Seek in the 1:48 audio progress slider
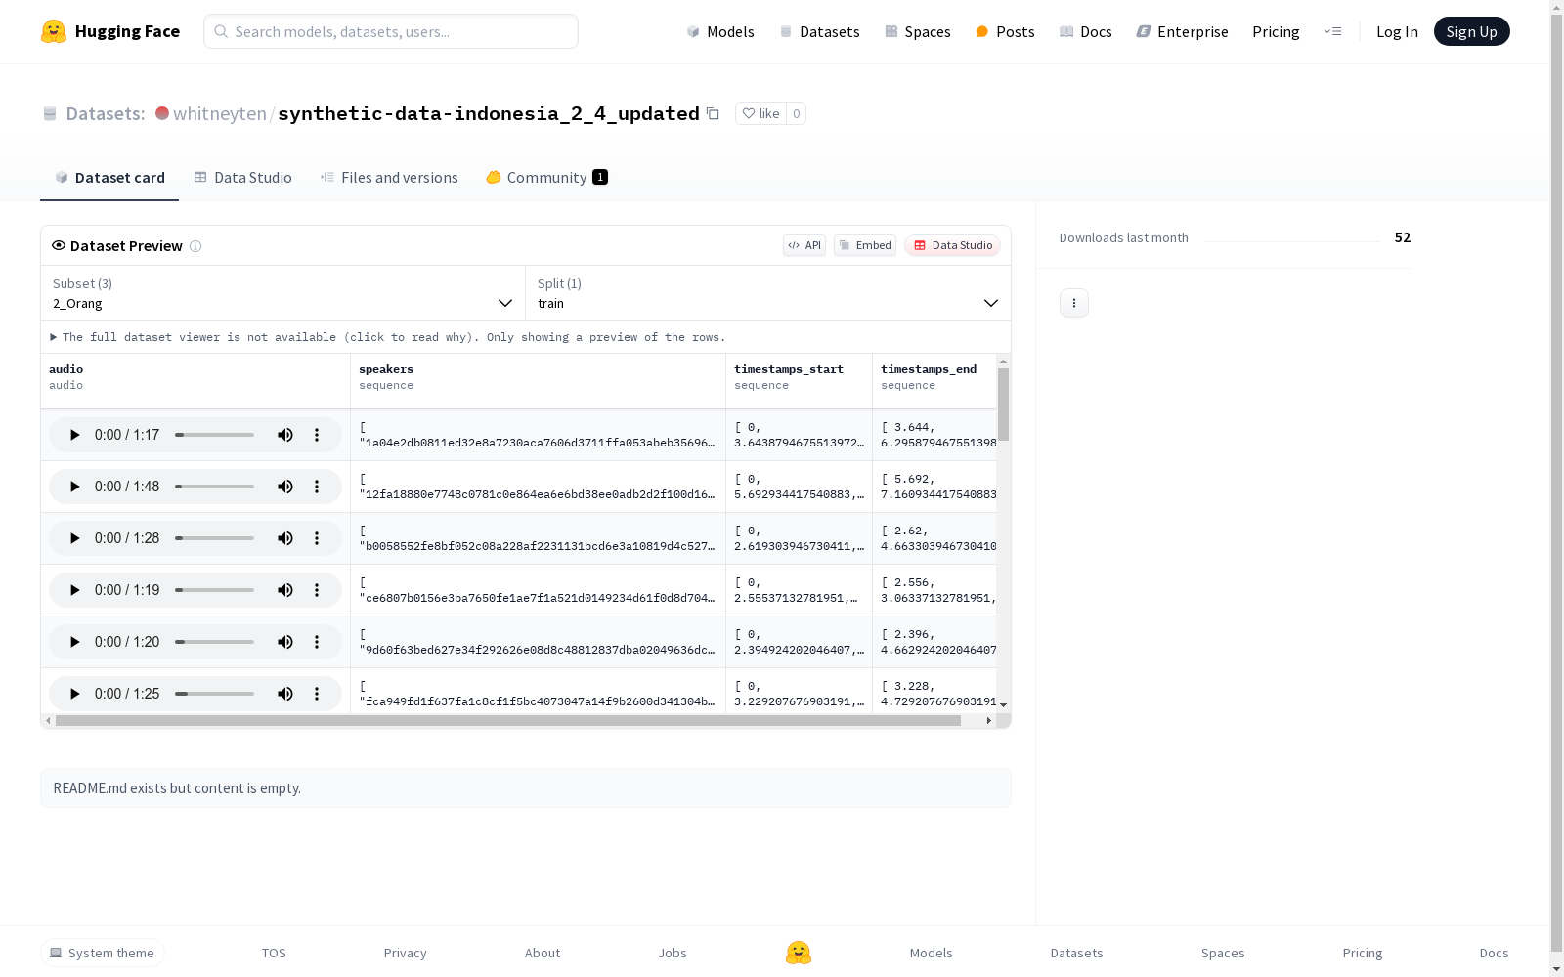 click(x=215, y=487)
